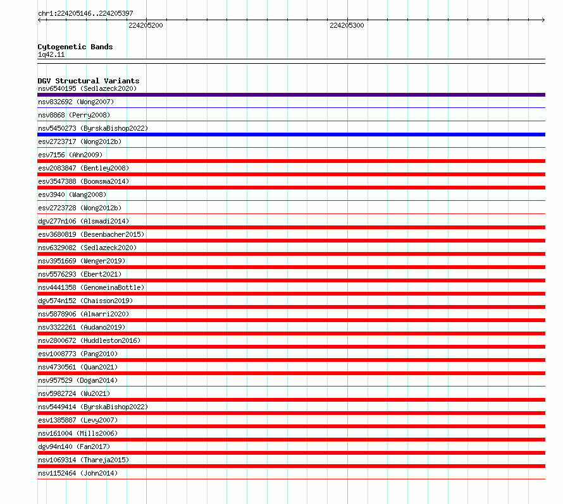Select nsv4730561 (Quan2021) label
The image size is (563, 504).
click(78, 367)
